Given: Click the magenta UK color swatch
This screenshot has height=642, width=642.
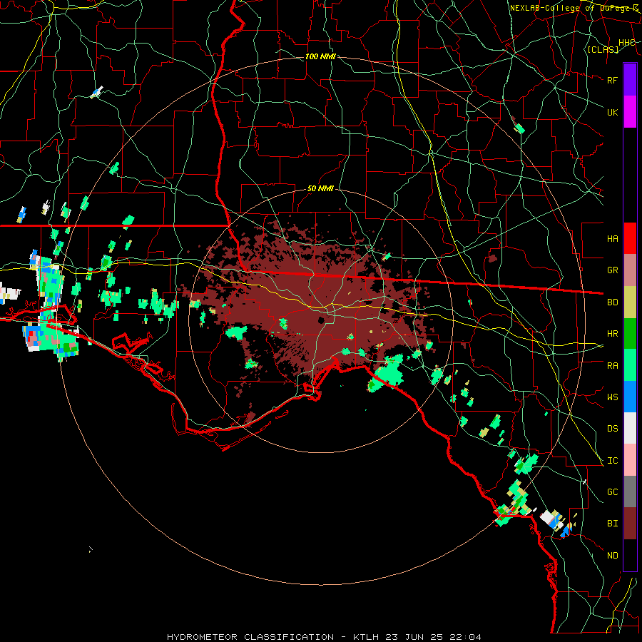Looking at the screenshot, I should point(630,112).
